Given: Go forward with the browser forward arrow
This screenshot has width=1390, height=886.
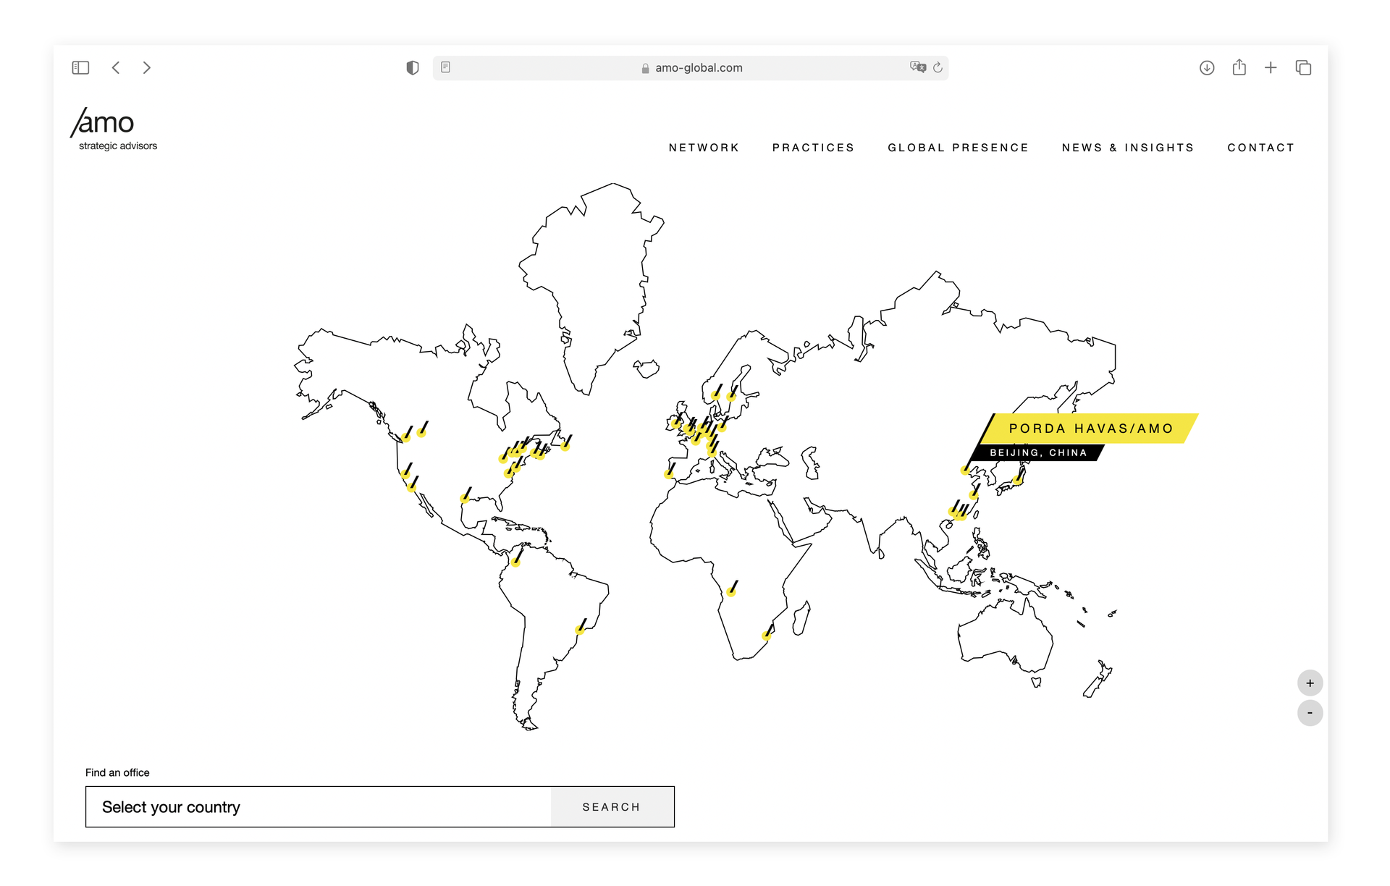Looking at the screenshot, I should 147,68.
